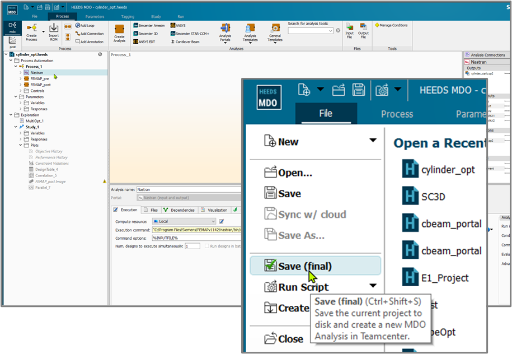512x354 pixels.
Task: Click Add Annotation tool
Action: pos(90,42)
